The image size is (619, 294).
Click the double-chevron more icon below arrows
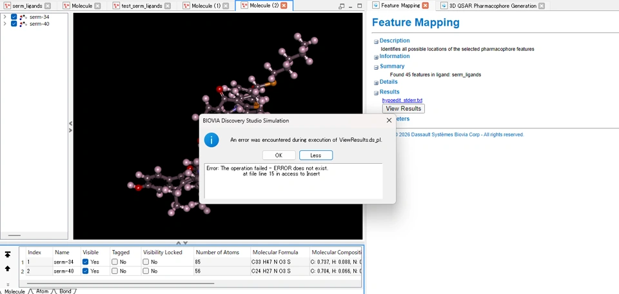(x=8, y=284)
